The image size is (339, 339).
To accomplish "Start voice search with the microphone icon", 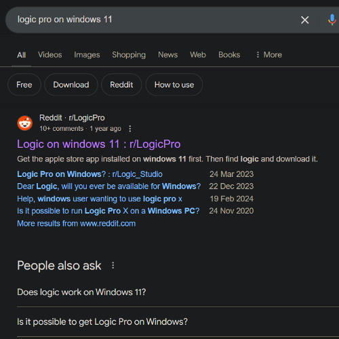I will [x=332, y=20].
